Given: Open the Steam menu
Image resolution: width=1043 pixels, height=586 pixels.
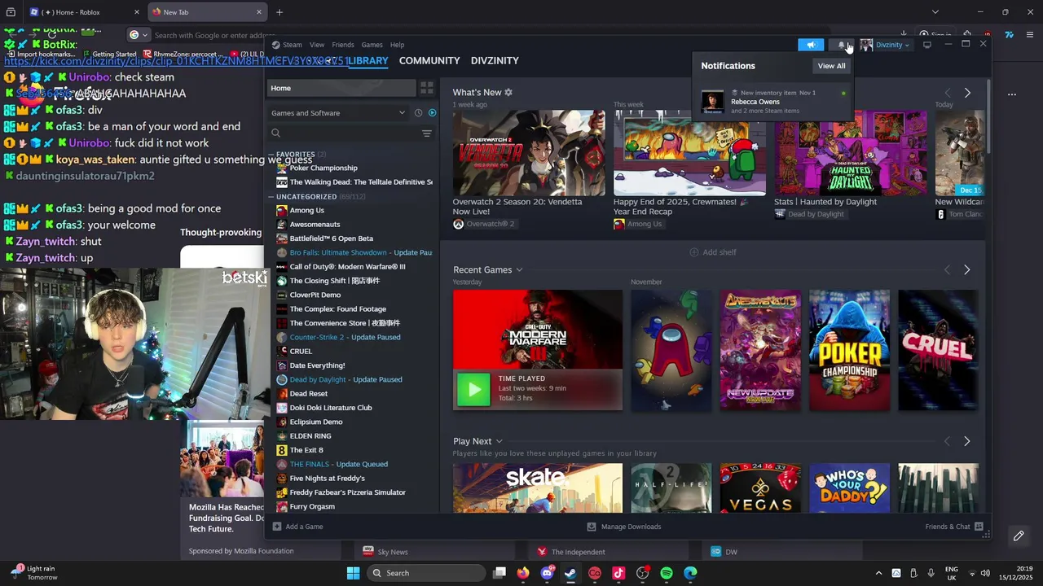Looking at the screenshot, I should (x=292, y=45).
